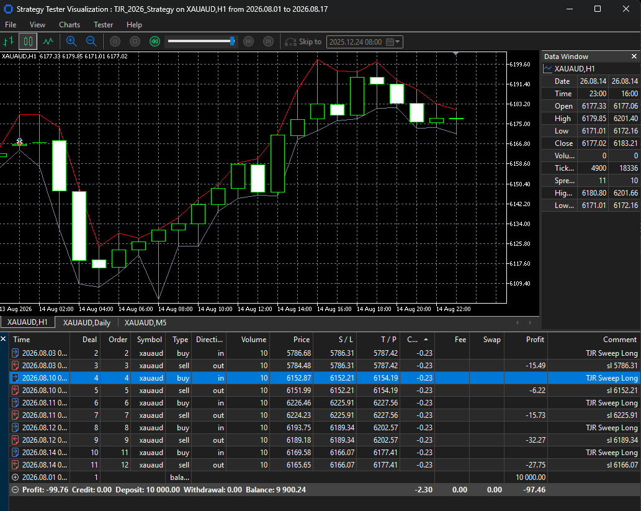Sort by the Price column header
The height and width of the screenshot is (511, 641).
click(x=291, y=339)
